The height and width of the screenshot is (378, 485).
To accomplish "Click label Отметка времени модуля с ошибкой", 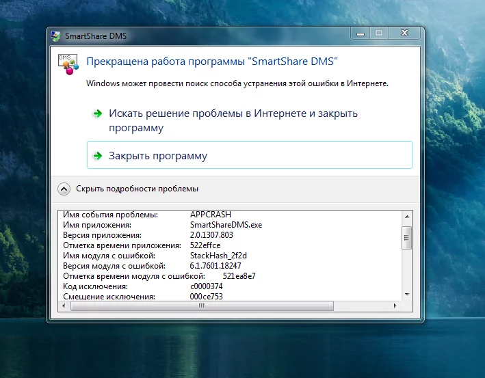I will [134, 275].
